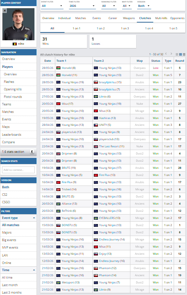This screenshot has height=295, width=187.
Task: Go to previous page of clutch history
Action: [166, 54]
